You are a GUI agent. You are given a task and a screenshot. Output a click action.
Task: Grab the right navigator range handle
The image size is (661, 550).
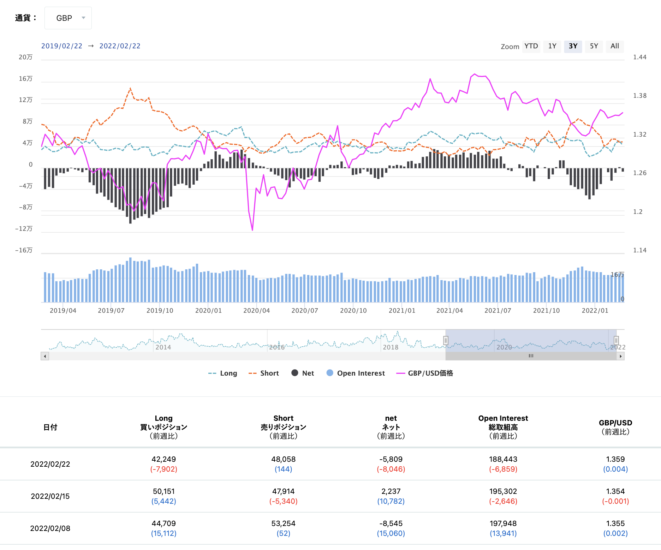(616, 340)
